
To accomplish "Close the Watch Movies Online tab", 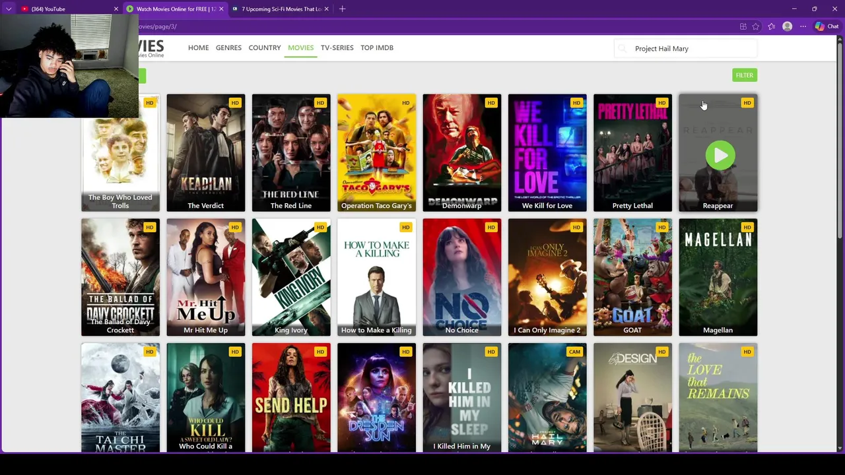I will coord(221,9).
